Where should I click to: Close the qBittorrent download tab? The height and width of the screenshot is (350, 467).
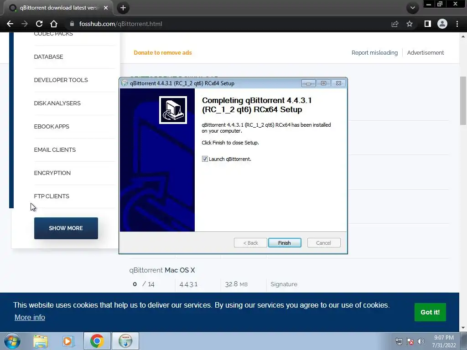[x=106, y=8]
